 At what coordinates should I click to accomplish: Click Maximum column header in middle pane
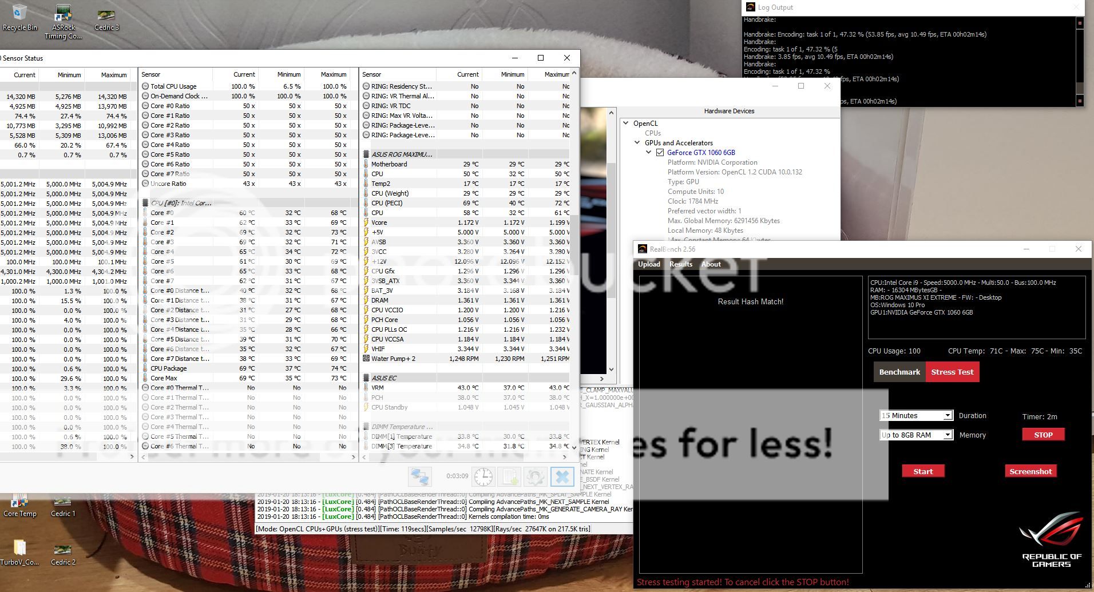326,74
